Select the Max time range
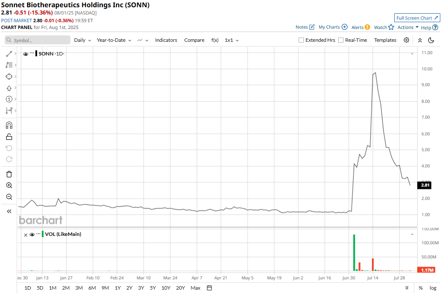 (195, 288)
